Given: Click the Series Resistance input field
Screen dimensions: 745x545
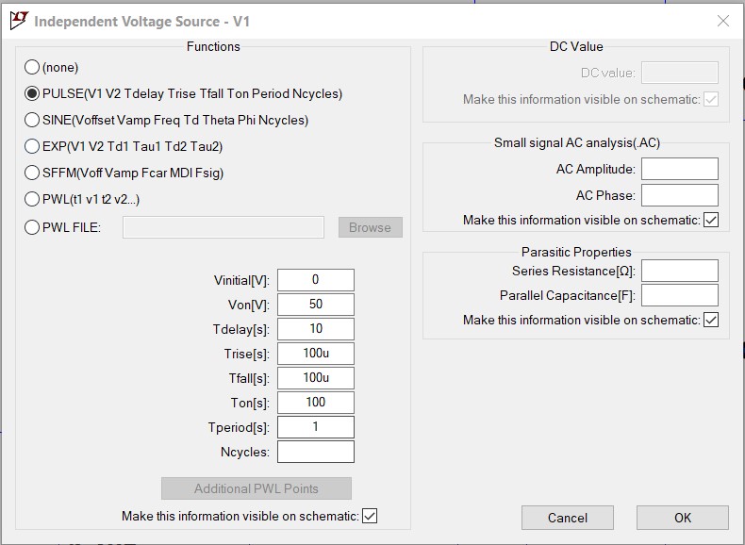Looking at the screenshot, I should (x=679, y=271).
